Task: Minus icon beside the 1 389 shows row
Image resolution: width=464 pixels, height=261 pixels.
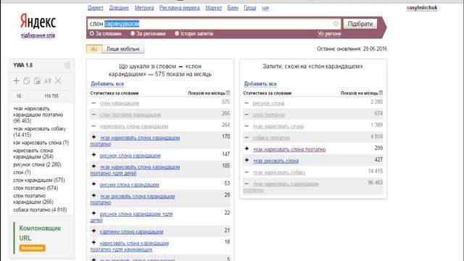Action: pyautogui.click(x=246, y=126)
